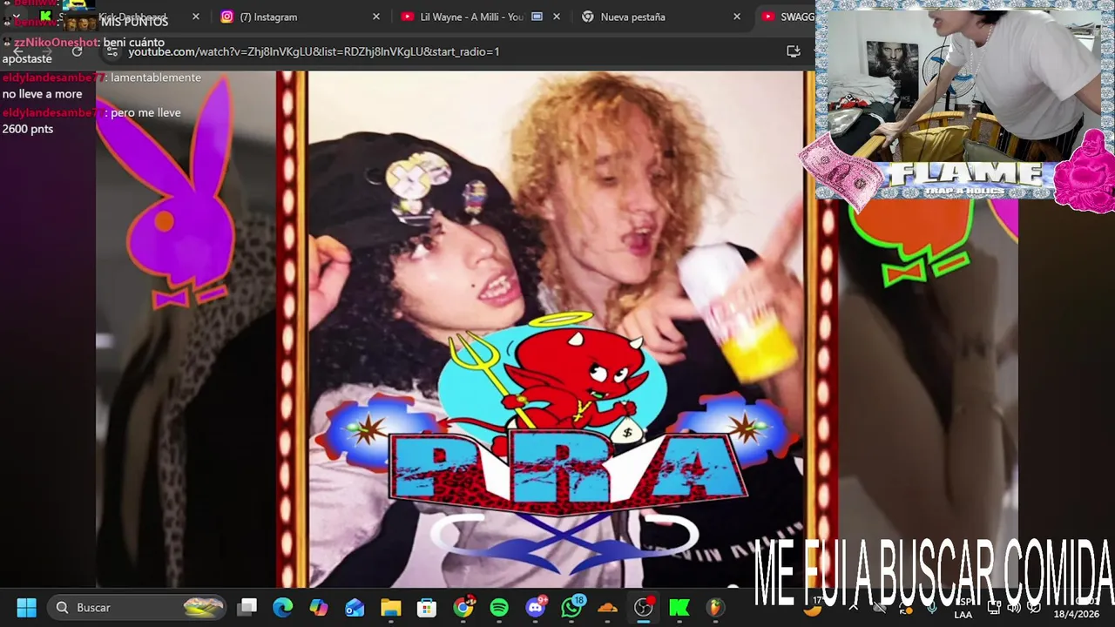Open the site information icon in address bar

coord(111,51)
